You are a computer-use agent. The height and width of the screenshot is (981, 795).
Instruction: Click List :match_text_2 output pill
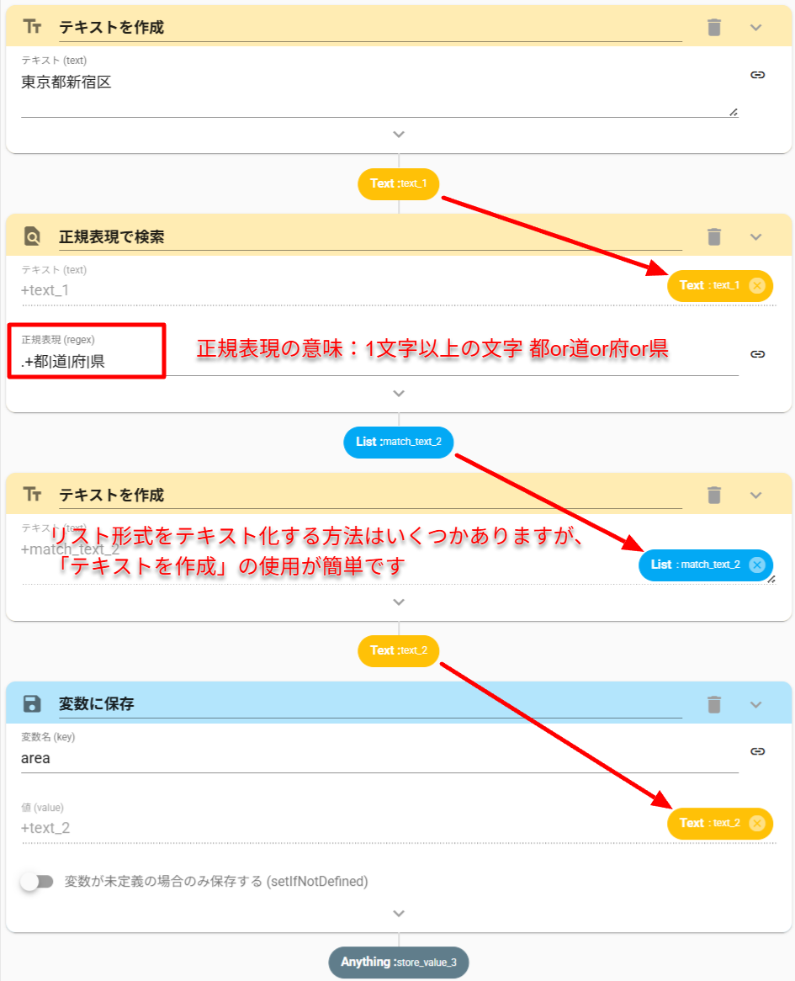(399, 442)
